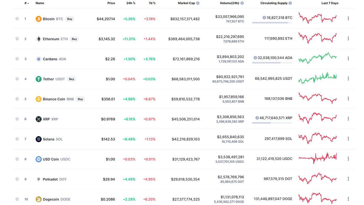
Task: Open the Ethereum coin name link
Action: pyautogui.click(x=51, y=39)
